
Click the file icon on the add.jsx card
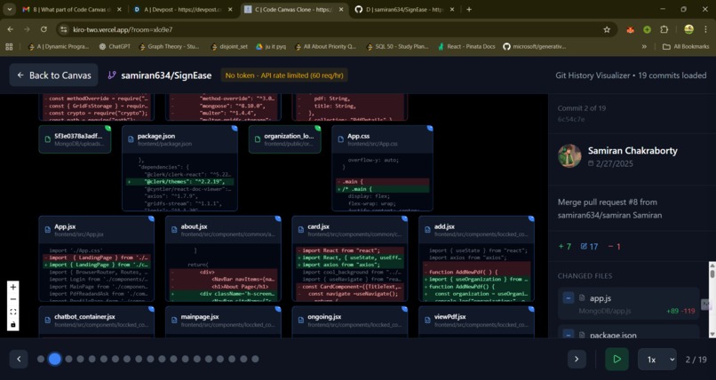tap(427, 229)
